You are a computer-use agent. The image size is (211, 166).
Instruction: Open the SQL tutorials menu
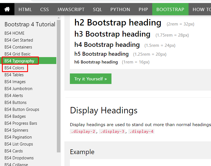[x=97, y=9]
